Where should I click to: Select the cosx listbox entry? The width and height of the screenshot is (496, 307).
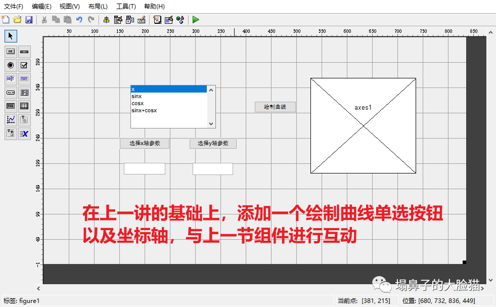tap(169, 104)
